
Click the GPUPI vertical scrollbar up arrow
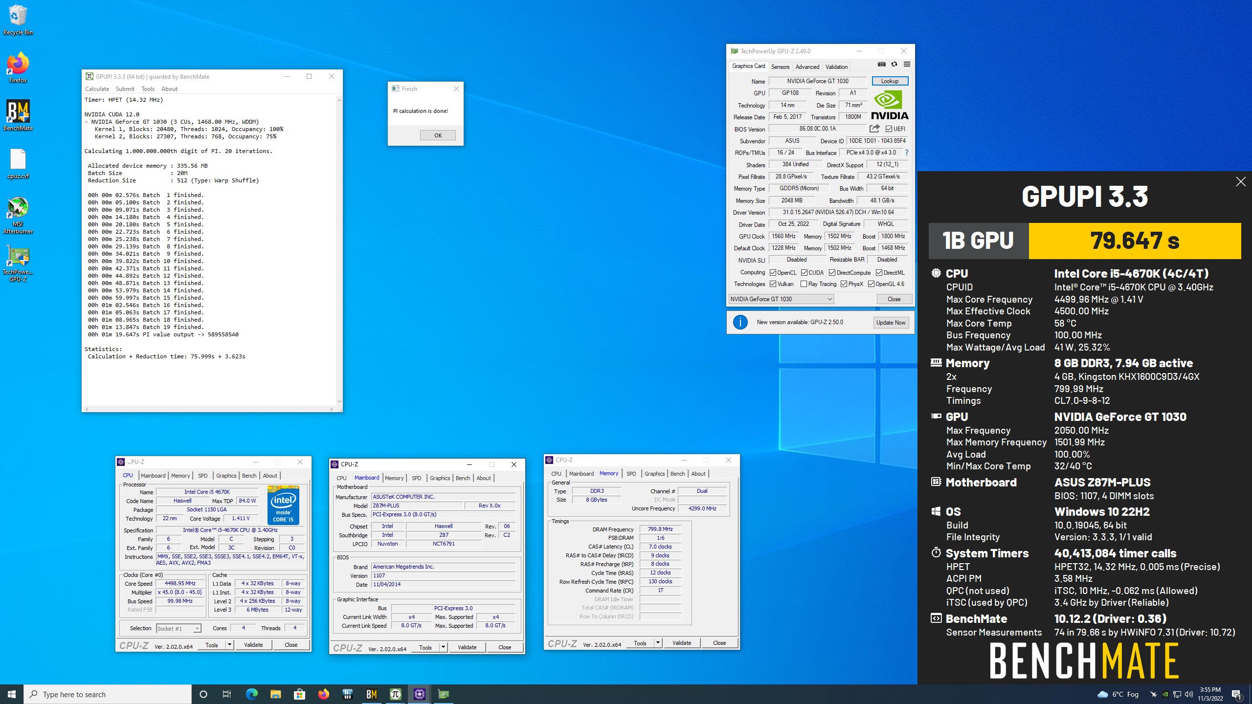coord(339,100)
